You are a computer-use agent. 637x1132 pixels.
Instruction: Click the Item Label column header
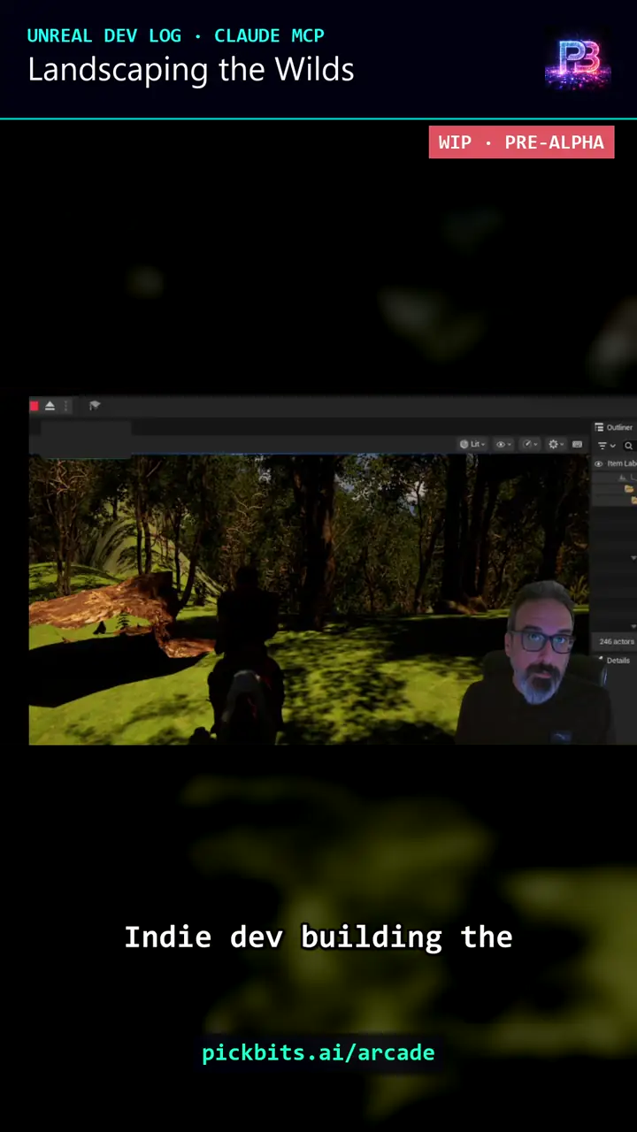(622, 463)
